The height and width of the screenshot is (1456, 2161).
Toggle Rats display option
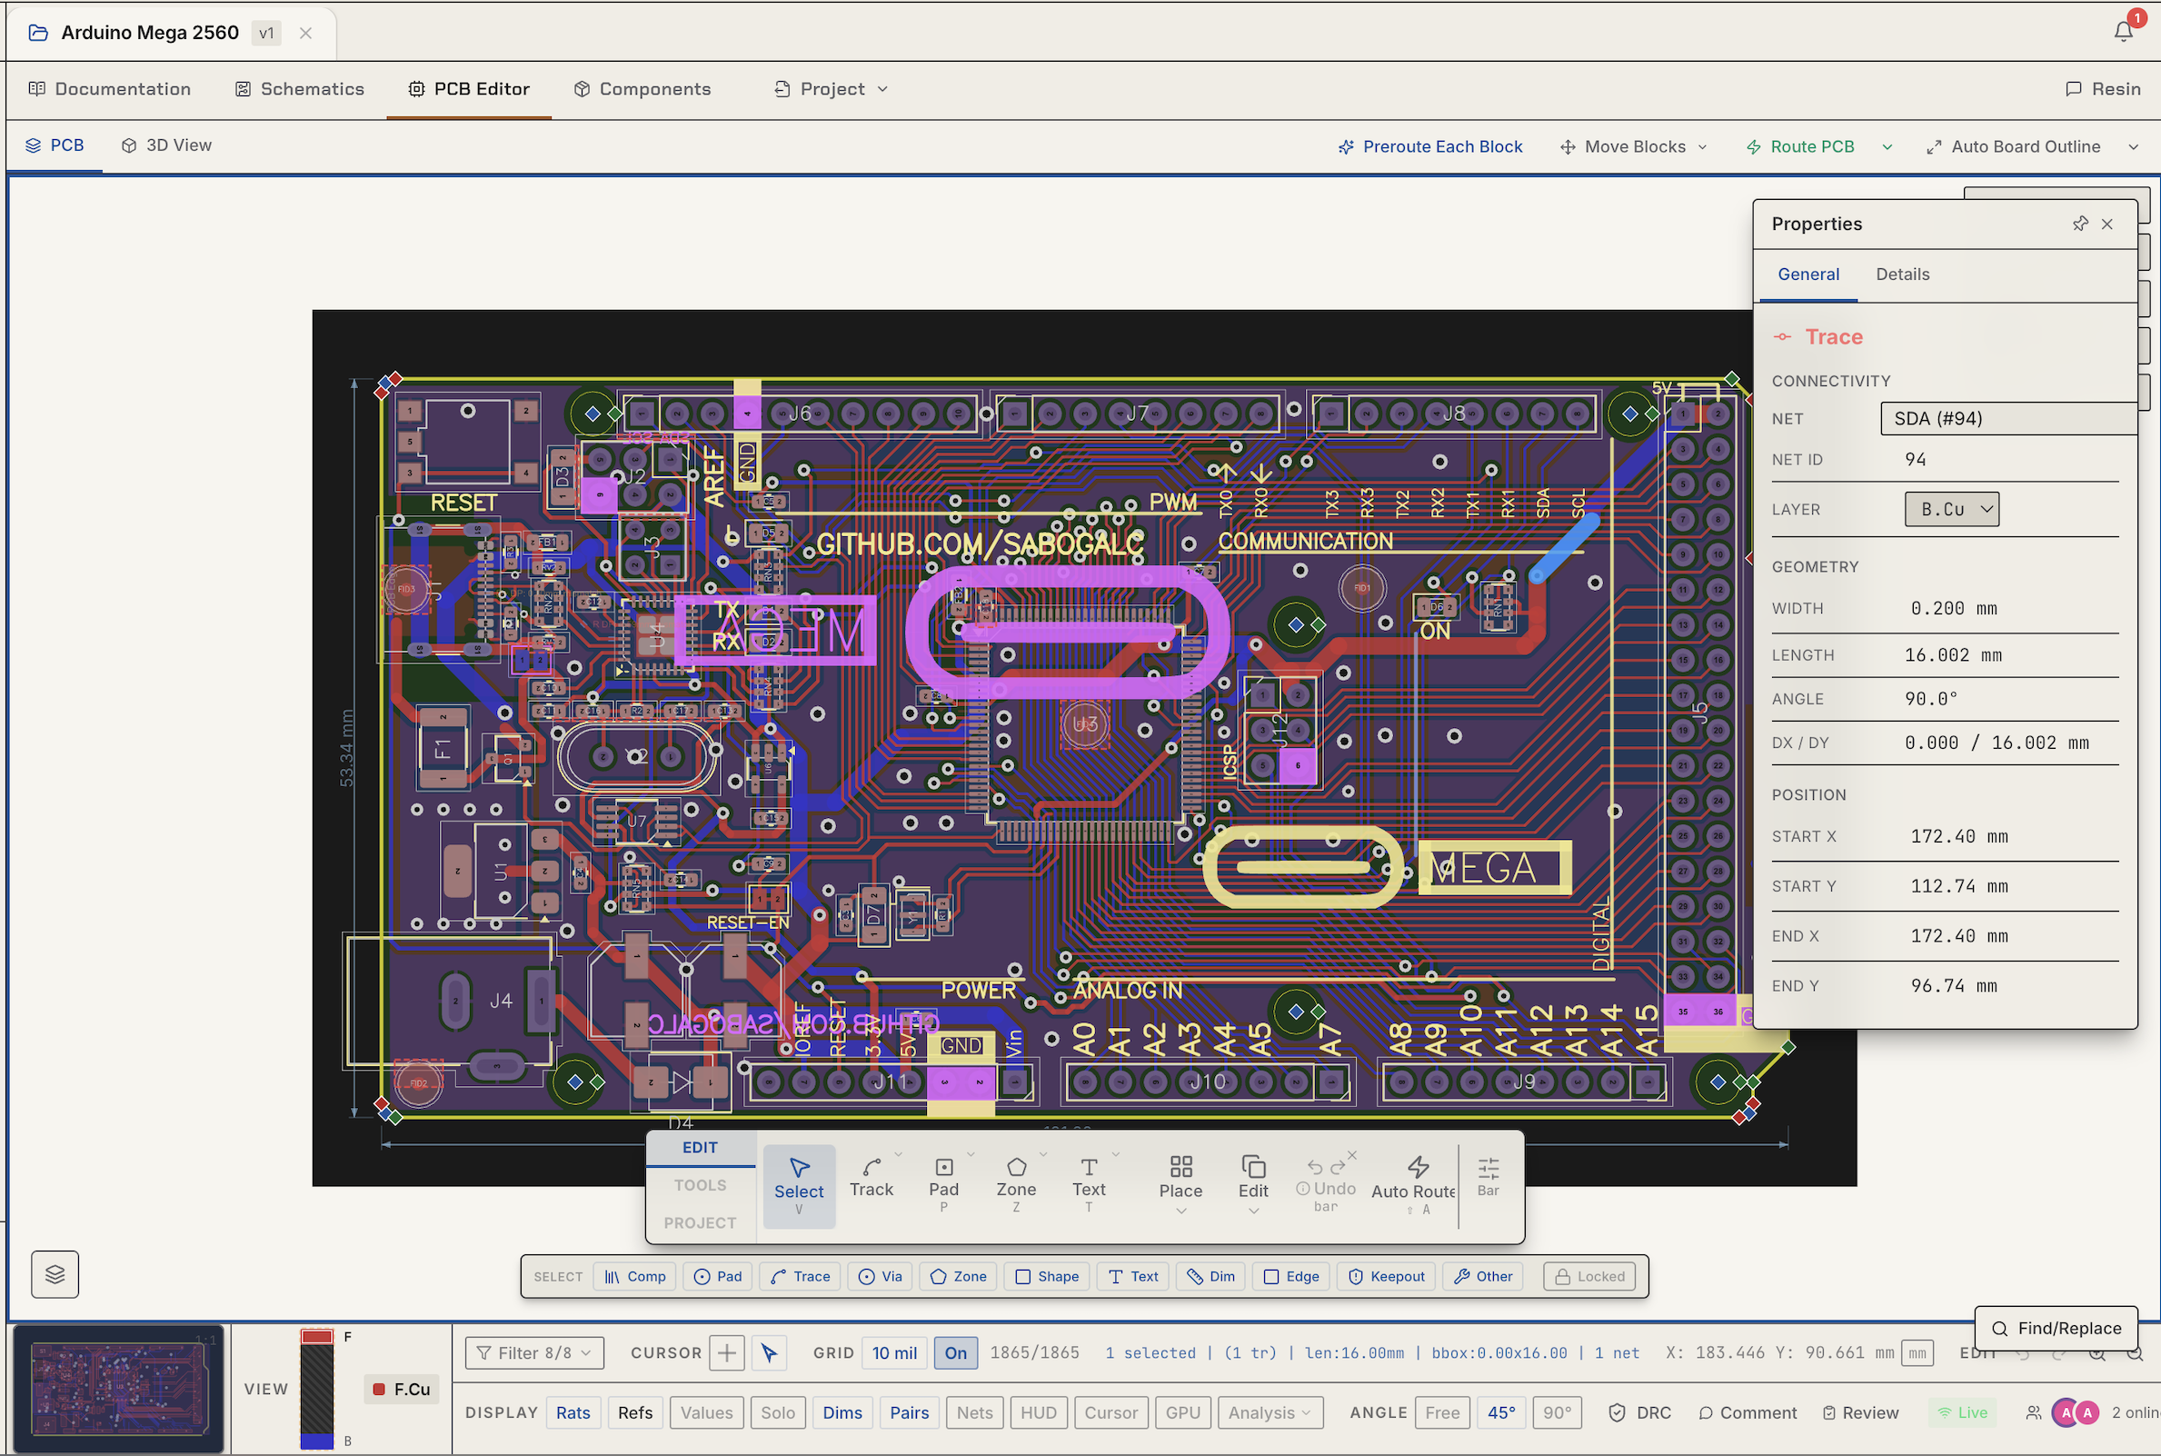coord(573,1412)
